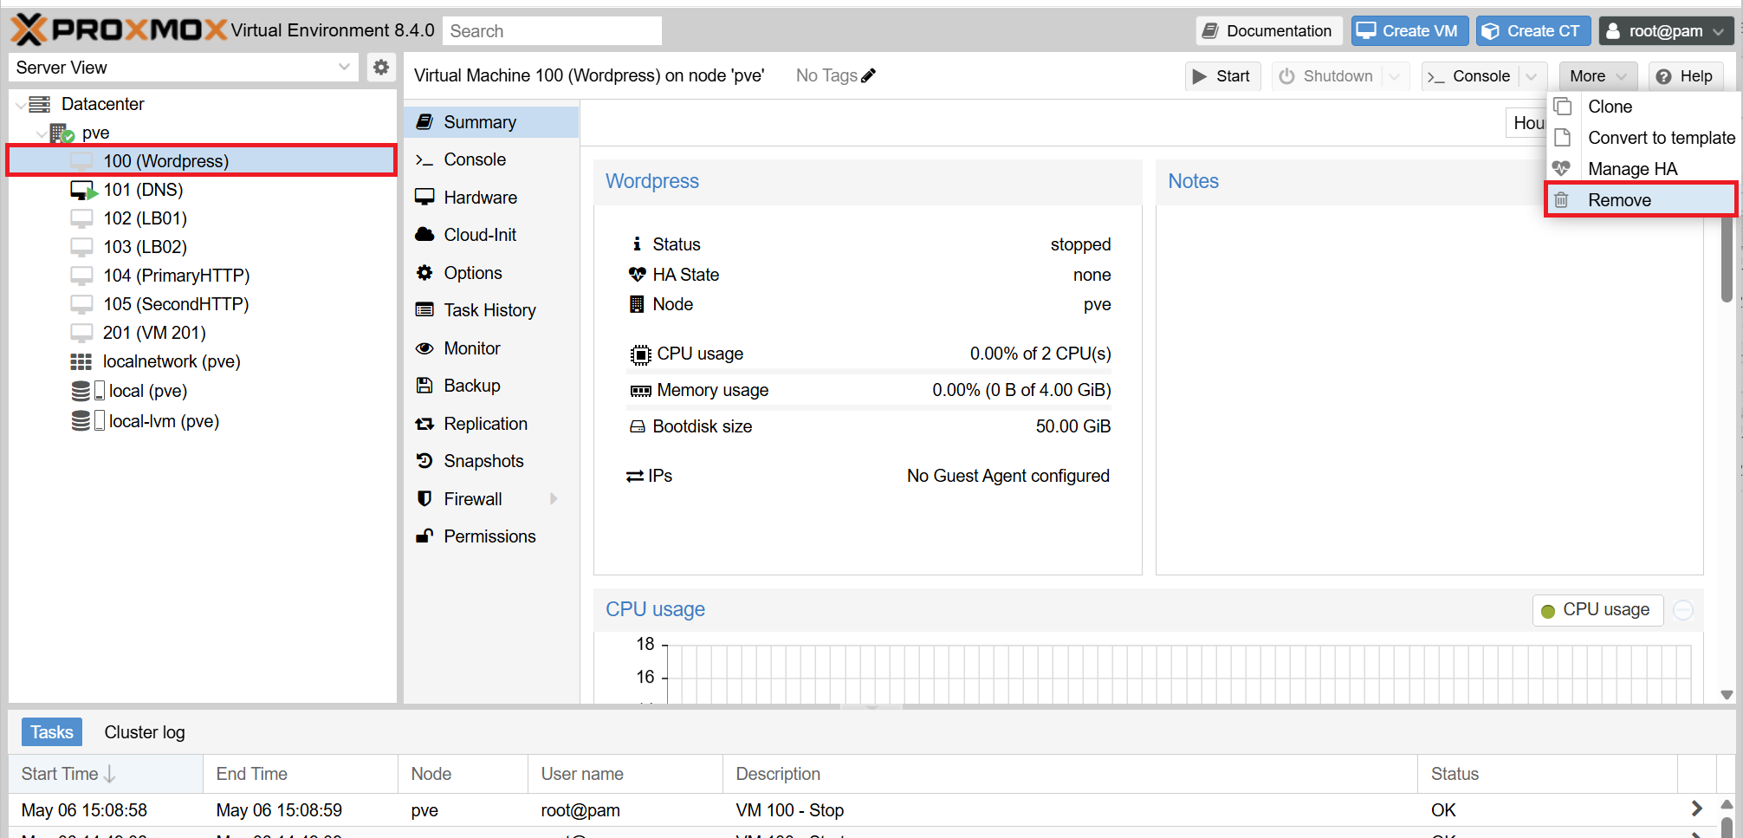Collapse the Datacenter tree node
1743x838 pixels.
(20, 105)
